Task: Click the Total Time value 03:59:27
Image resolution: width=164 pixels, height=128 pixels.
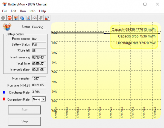Action: pos(39,64)
